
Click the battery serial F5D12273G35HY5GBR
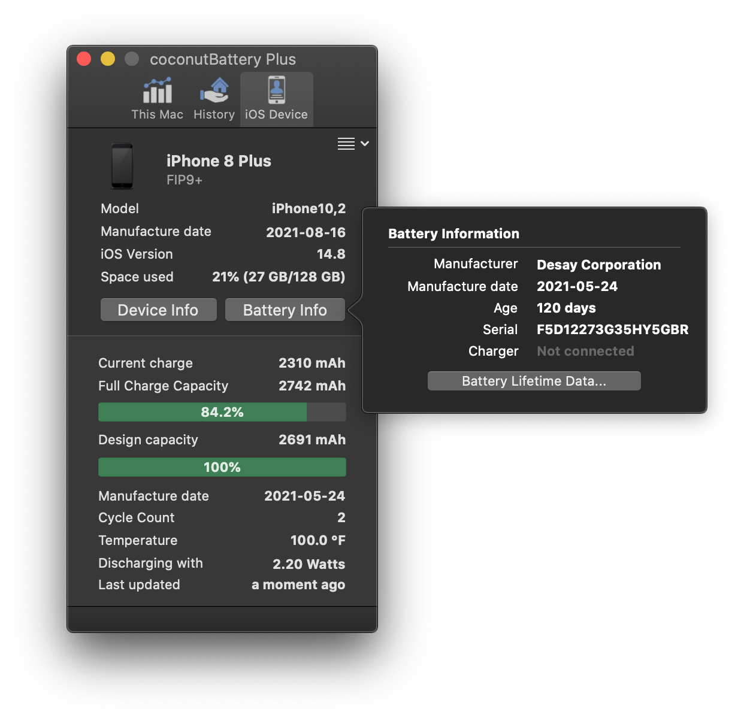613,329
